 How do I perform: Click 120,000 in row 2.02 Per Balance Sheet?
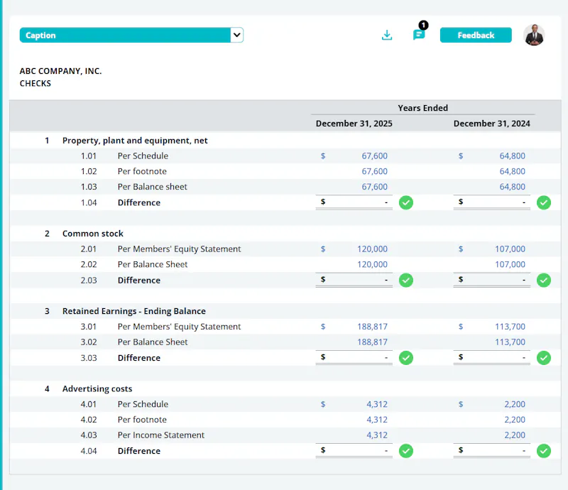[372, 265]
